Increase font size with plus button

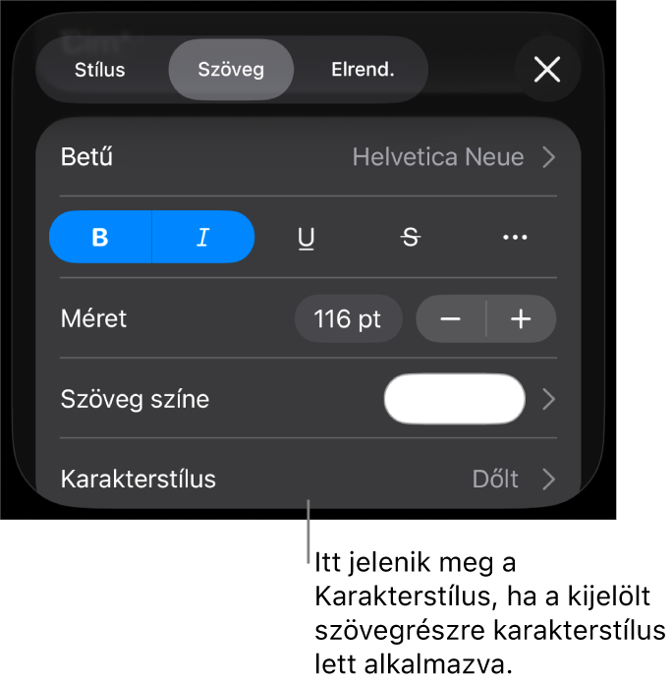click(x=521, y=319)
